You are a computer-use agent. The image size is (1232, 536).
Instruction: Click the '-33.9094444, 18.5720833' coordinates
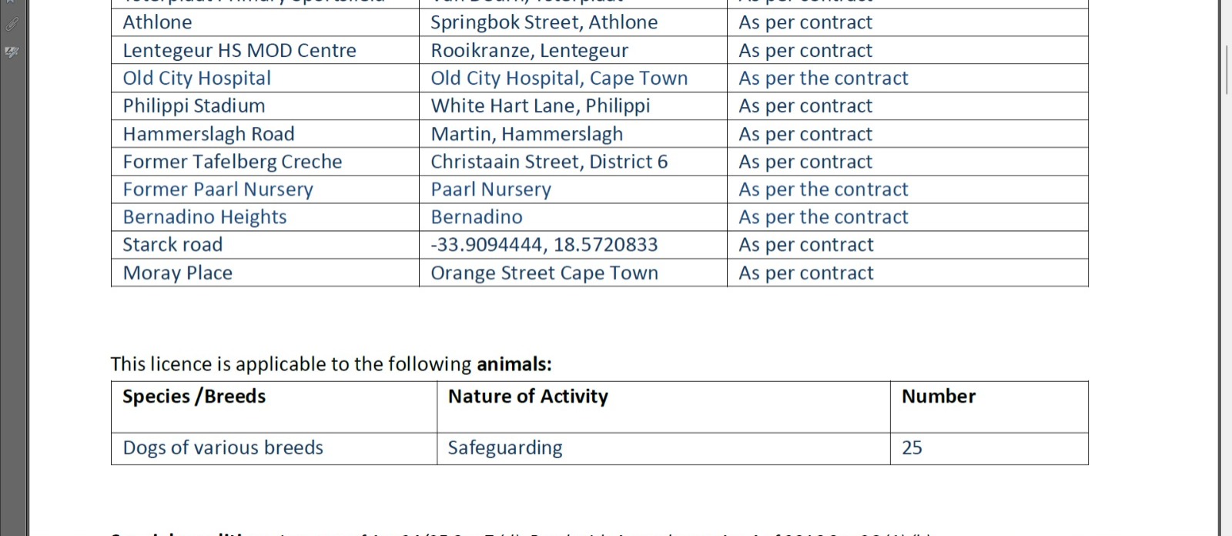point(544,245)
